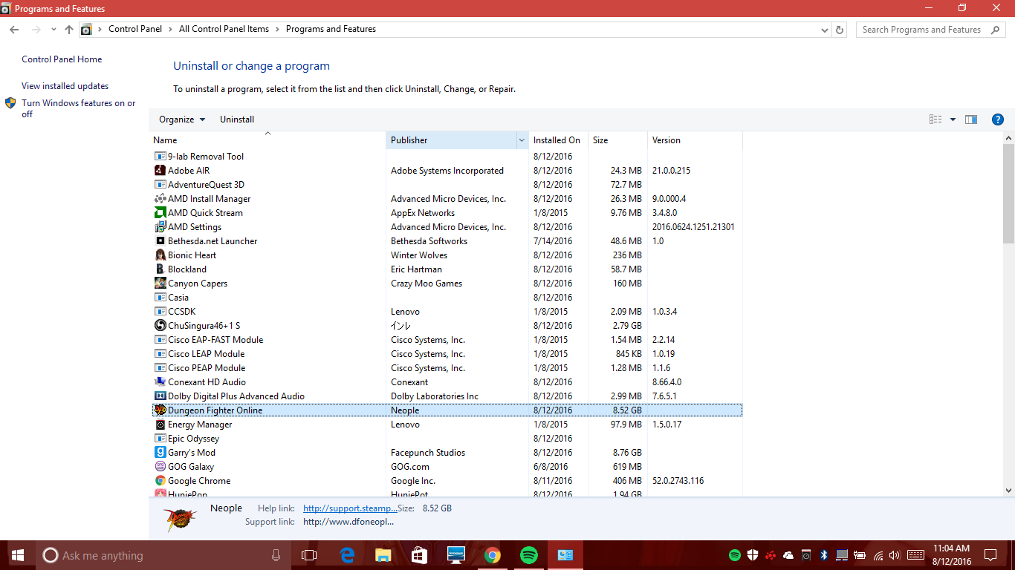Expand the Organize dropdown menu

click(181, 119)
